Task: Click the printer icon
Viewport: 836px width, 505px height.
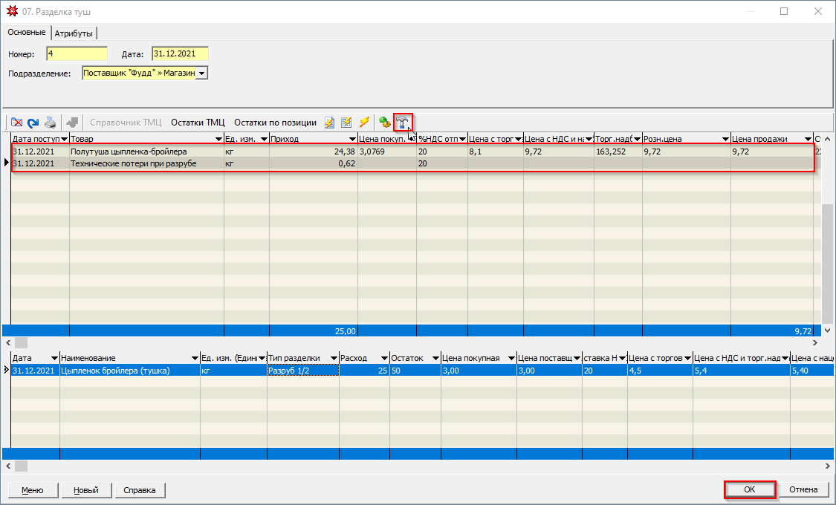Action: [x=50, y=123]
